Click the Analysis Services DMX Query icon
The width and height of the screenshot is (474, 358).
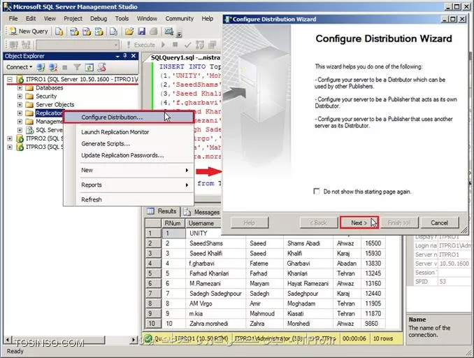point(87,31)
